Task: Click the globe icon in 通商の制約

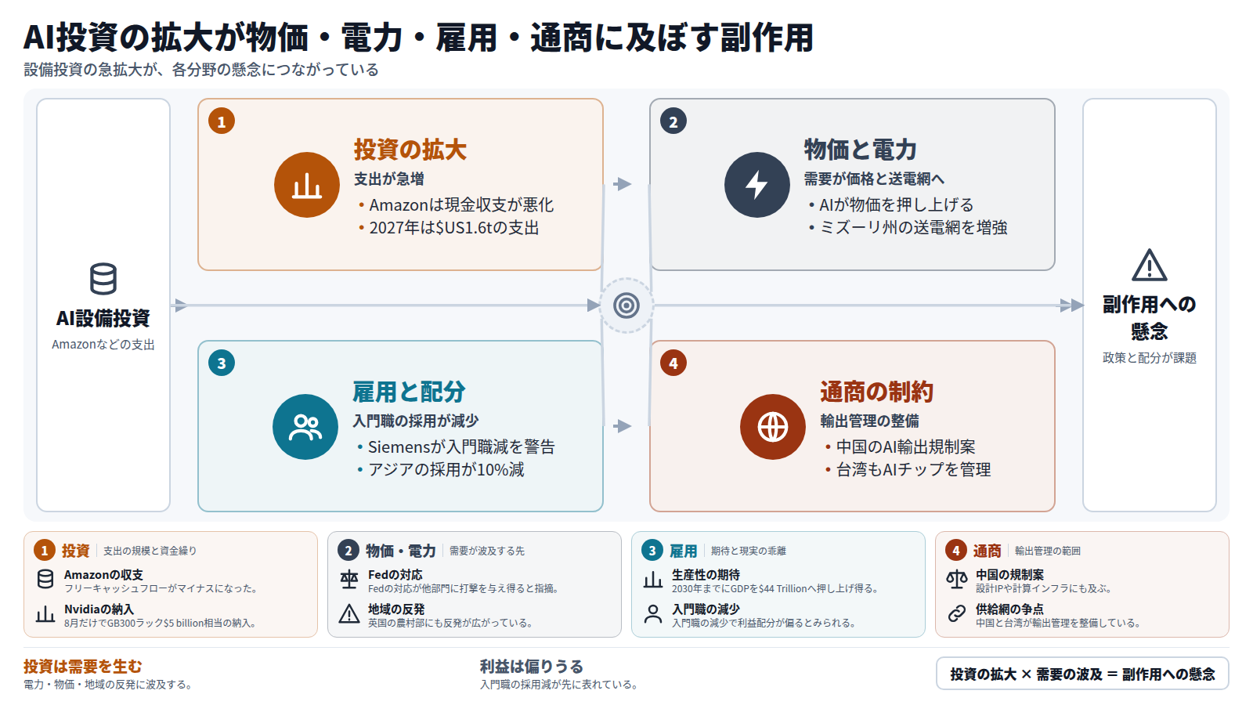Action: (x=773, y=427)
